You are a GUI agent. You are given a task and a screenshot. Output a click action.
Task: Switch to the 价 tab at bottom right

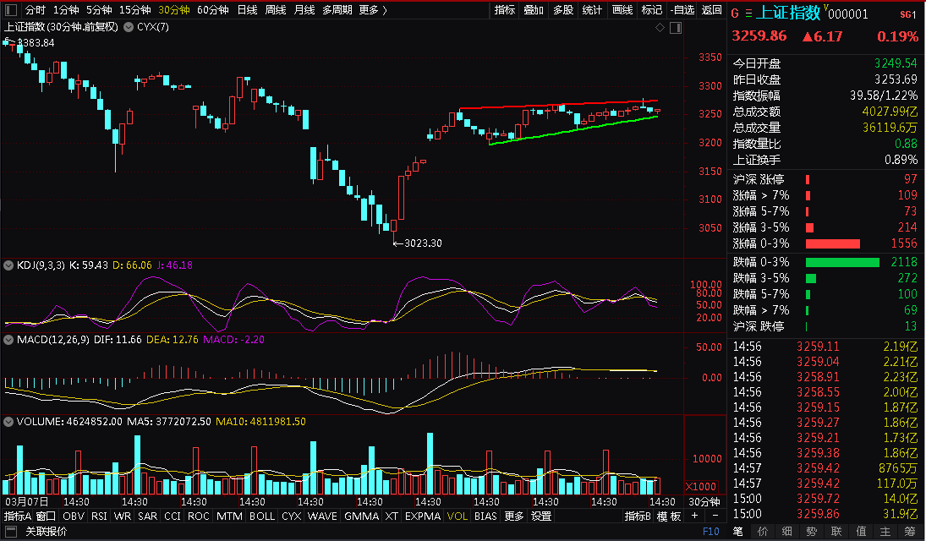[761, 531]
